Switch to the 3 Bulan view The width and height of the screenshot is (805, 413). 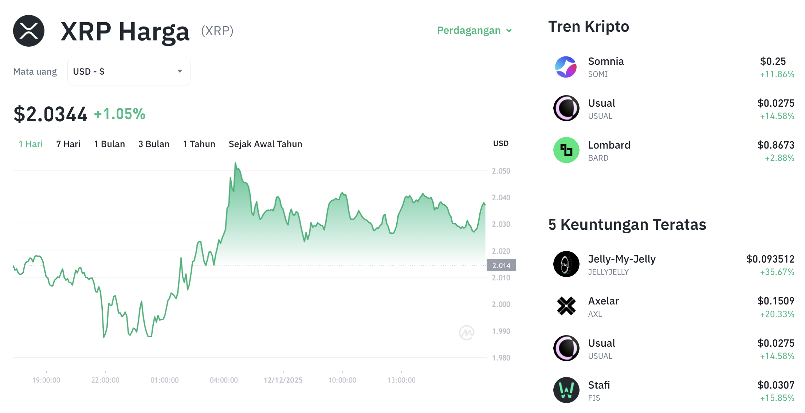(154, 144)
